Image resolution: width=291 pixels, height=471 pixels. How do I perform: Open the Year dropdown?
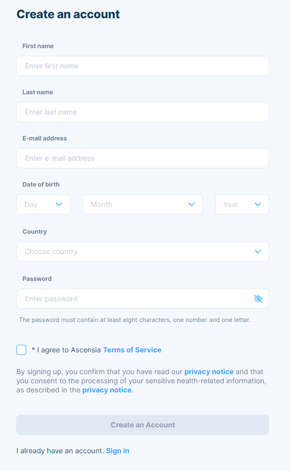(242, 204)
